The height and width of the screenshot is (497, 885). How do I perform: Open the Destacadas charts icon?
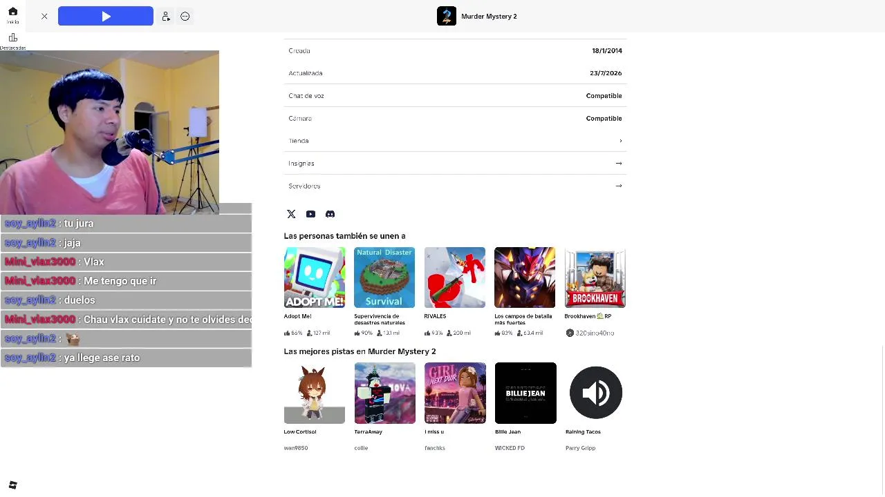point(12,37)
